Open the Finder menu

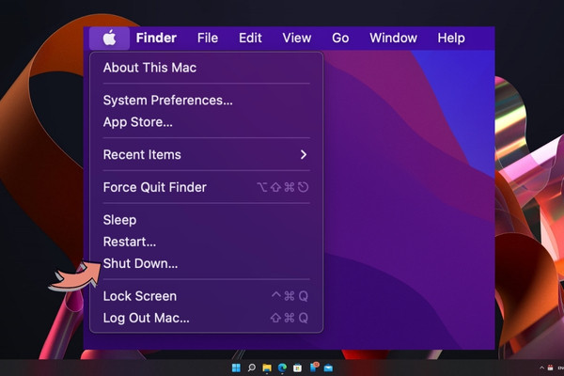pos(156,38)
